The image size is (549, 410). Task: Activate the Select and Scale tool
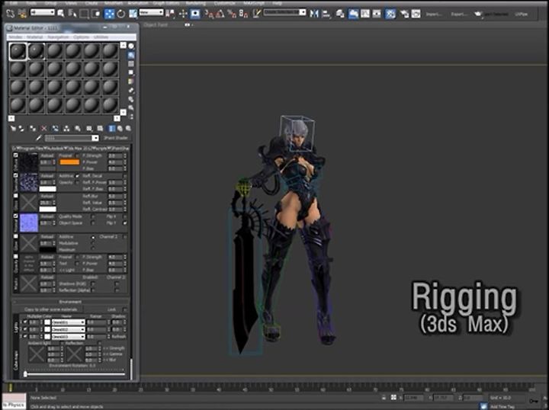point(133,14)
